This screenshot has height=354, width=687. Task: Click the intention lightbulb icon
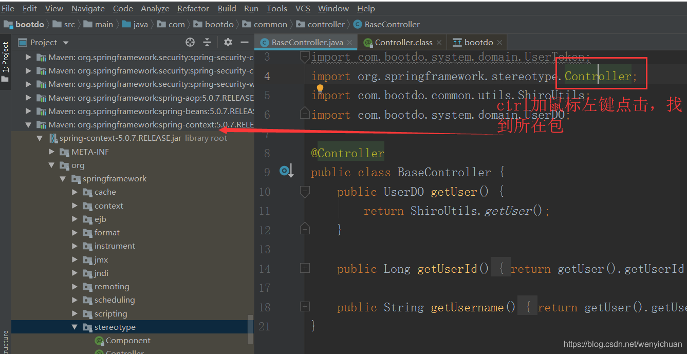320,89
